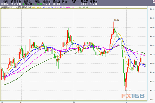155x103 pixels.
Task: Select the AV13 blue moving average legend
Action: pyautogui.click(x=48, y=8)
